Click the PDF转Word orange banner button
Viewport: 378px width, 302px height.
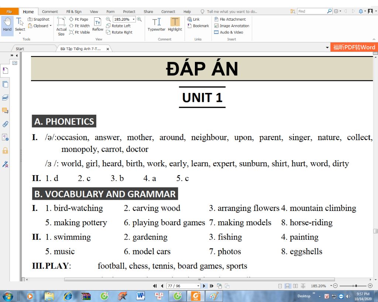[x=354, y=47]
